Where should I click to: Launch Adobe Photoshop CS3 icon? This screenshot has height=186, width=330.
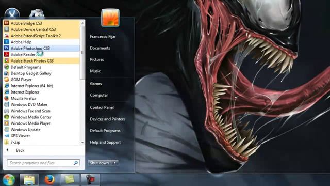pos(7,48)
